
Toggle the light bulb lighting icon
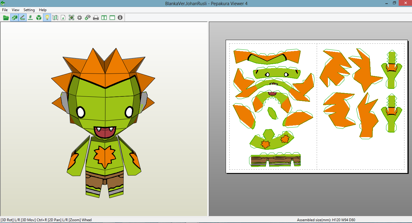(x=47, y=18)
